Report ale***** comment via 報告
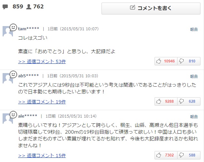The height and width of the screenshot is (162, 204). click(x=194, y=117)
